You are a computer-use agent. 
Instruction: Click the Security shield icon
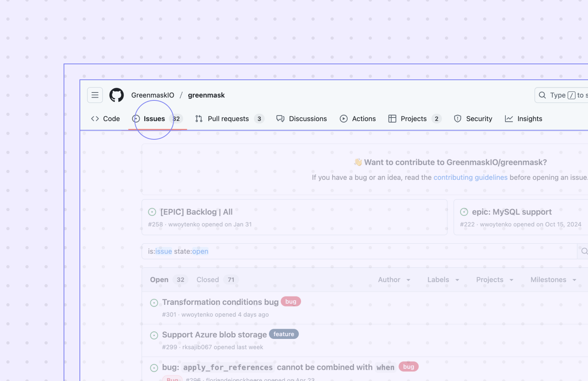tap(458, 119)
